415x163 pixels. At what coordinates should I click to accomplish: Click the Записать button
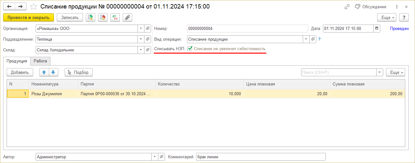[x=70, y=17]
